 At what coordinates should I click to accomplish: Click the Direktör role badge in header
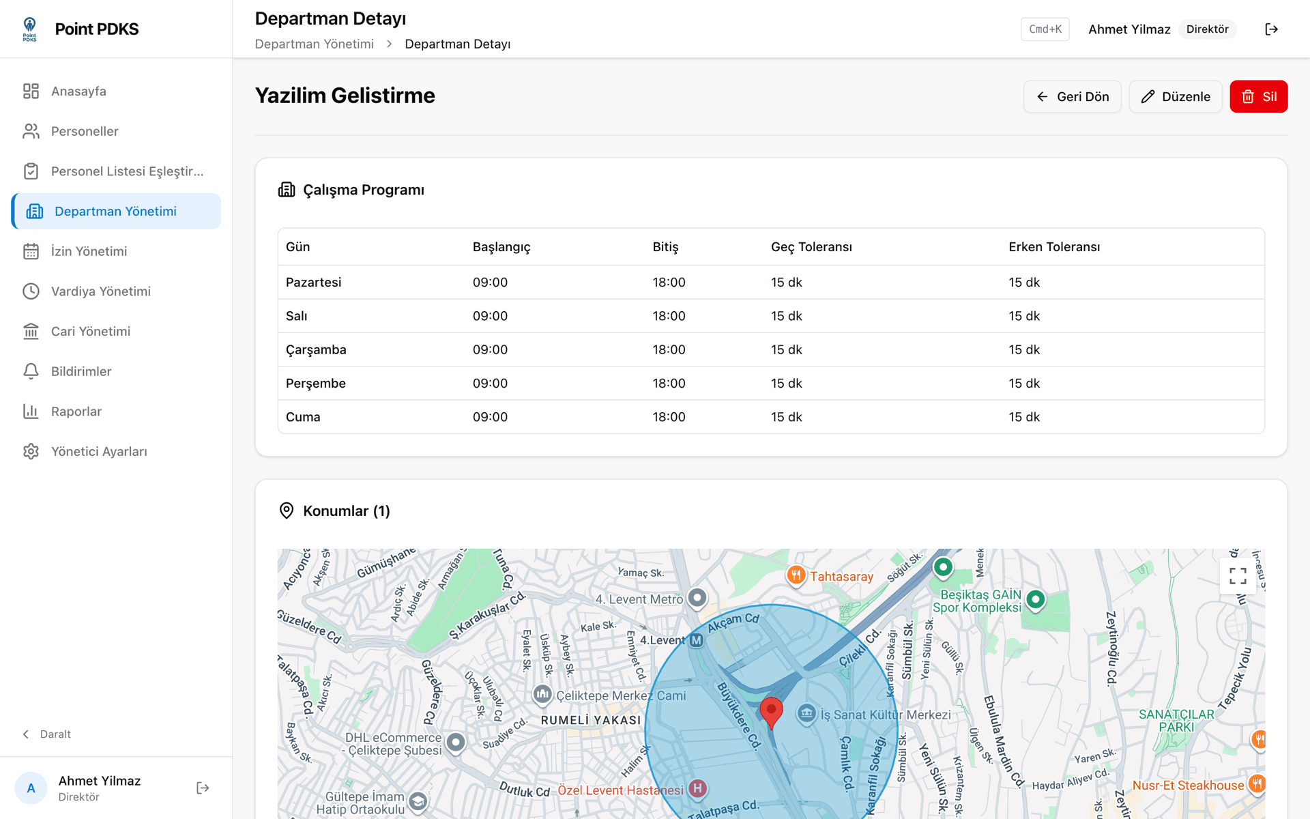[x=1207, y=29]
